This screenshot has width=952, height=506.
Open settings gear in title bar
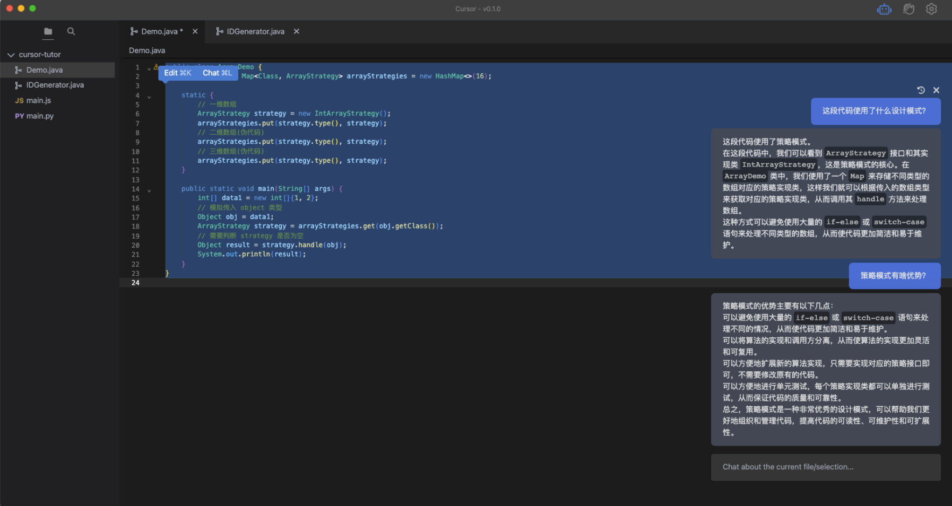click(931, 9)
